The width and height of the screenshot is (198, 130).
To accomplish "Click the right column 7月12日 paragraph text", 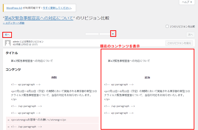I will [147, 95].
